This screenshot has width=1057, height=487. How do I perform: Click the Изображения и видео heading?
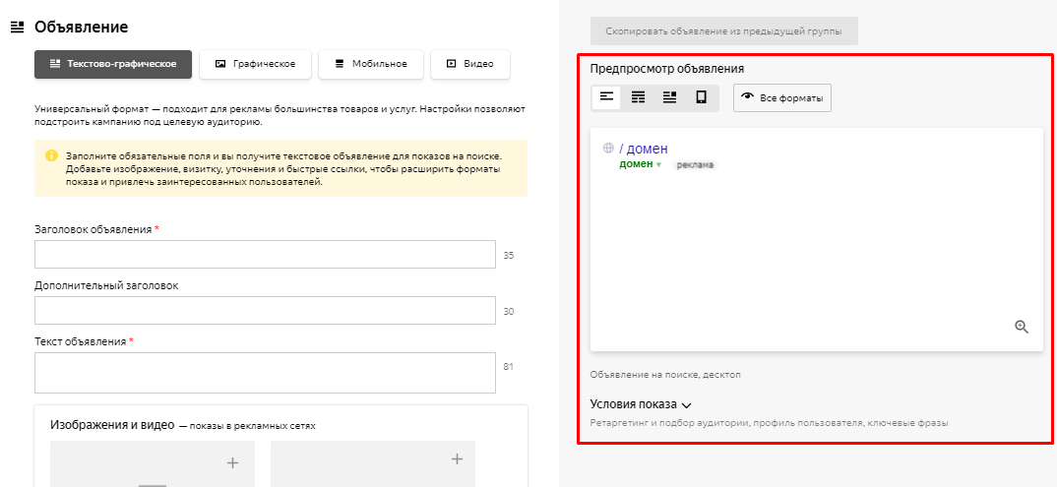[x=112, y=424]
